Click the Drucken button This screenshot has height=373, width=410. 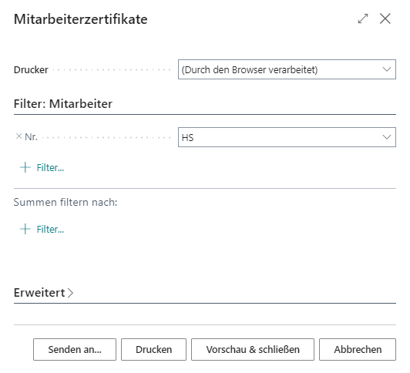[153, 349]
